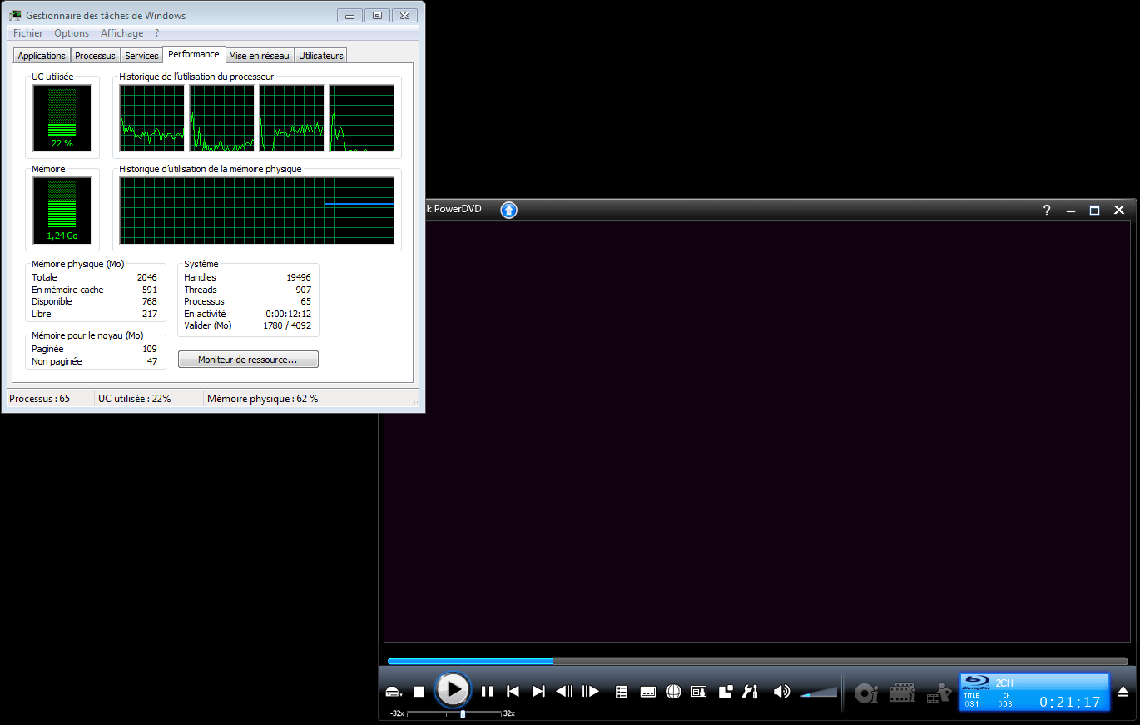
Task: Open the Affichage menu
Action: point(122,33)
